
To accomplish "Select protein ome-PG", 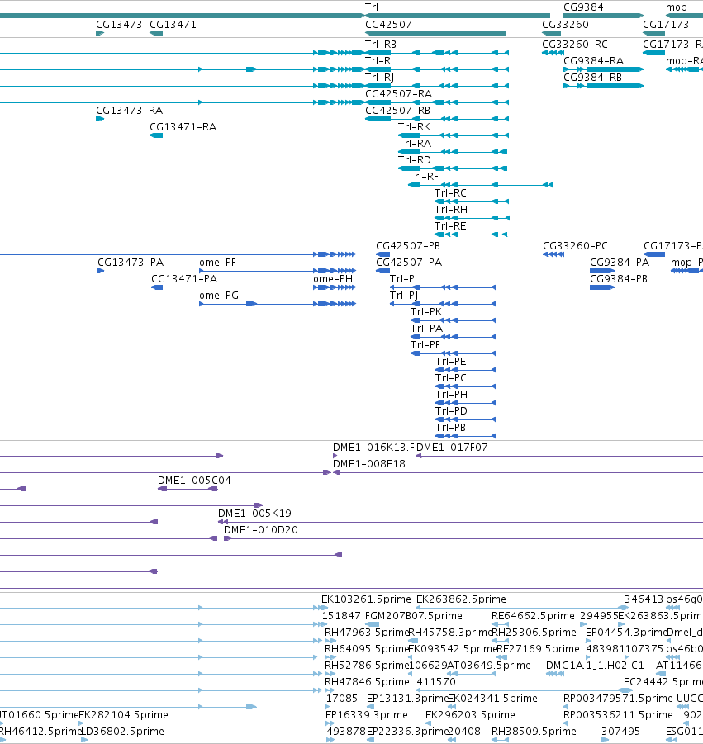I will click(x=219, y=296).
